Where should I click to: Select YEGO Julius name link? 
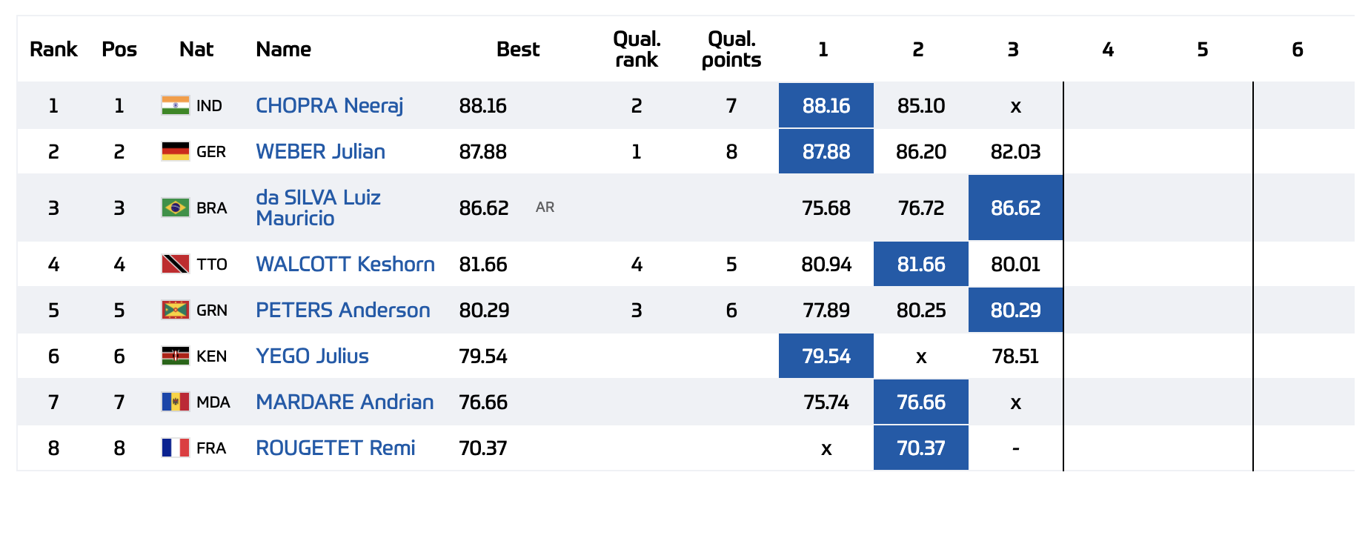coord(312,356)
